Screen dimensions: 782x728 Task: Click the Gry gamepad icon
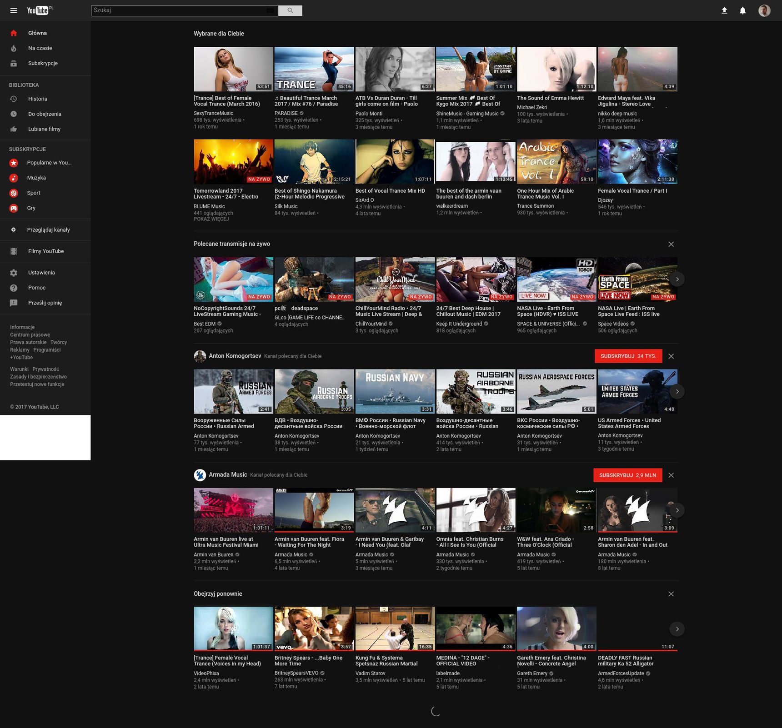[x=14, y=208]
